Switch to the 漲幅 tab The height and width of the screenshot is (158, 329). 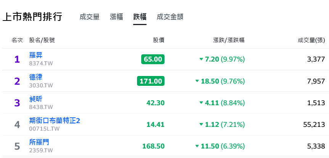click(116, 17)
